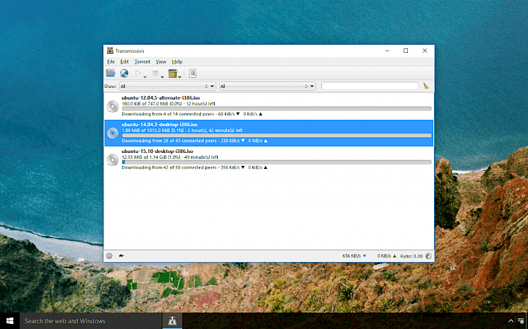528x329 pixels.
Task: Click the system tray notification icon
Action: click(521, 321)
